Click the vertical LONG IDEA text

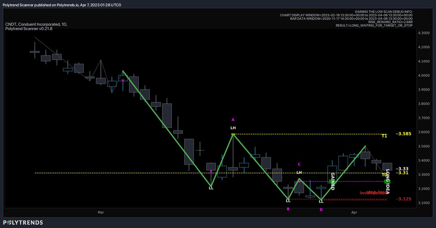click(388, 181)
